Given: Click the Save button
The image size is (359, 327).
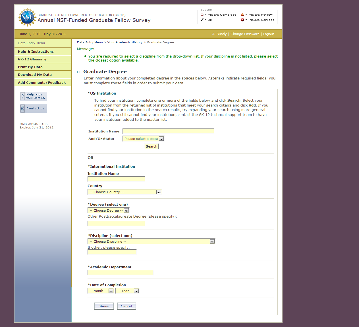Looking at the screenshot, I should [x=104, y=306].
